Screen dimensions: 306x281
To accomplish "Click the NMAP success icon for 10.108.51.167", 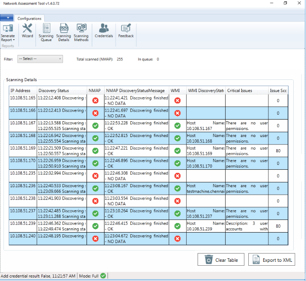I will click(x=95, y=126).
